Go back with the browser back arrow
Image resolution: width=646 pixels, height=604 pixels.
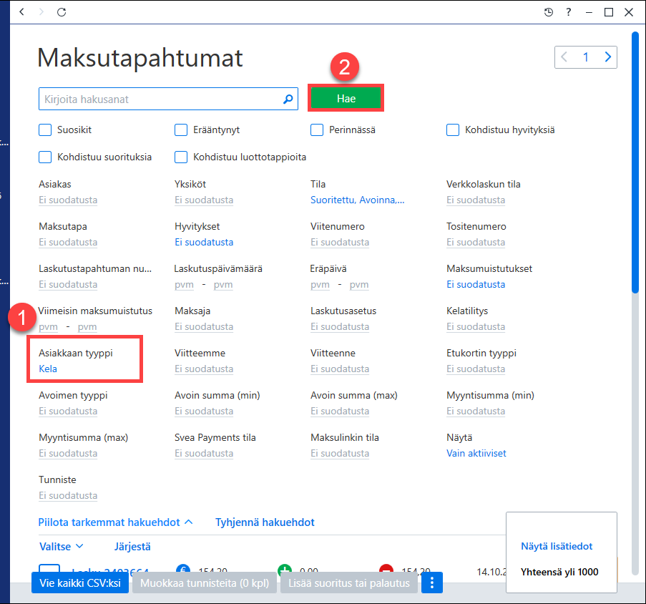pos(22,12)
